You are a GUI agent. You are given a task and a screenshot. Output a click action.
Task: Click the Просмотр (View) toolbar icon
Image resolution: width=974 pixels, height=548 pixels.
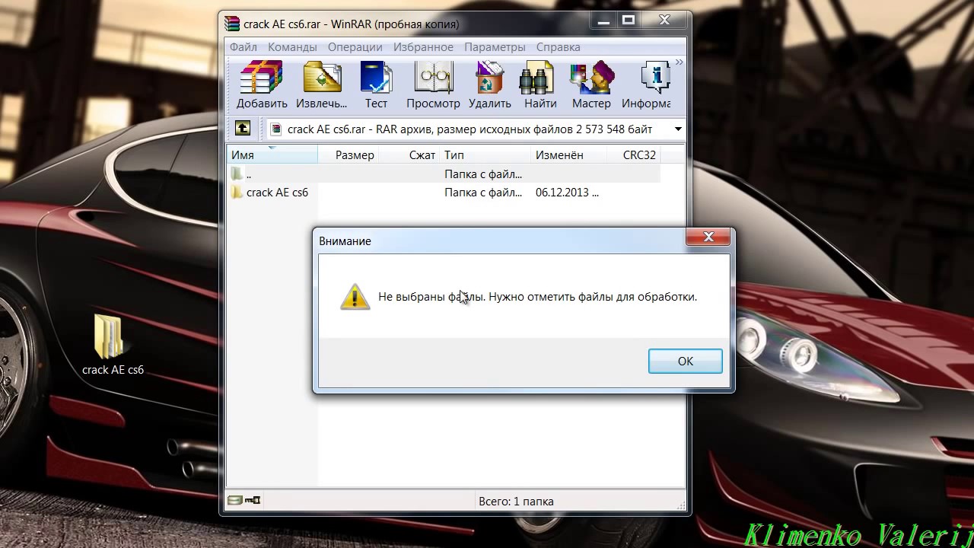433,85
